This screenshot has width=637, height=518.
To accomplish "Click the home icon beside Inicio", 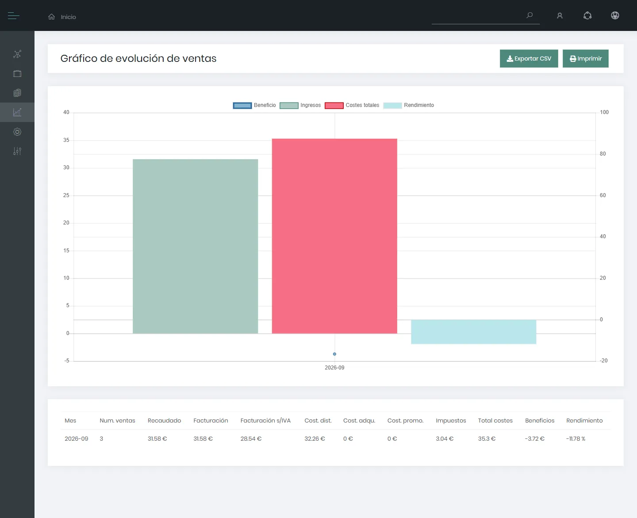I will tap(52, 17).
